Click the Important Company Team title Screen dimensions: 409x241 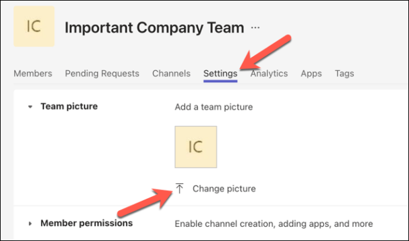(154, 27)
